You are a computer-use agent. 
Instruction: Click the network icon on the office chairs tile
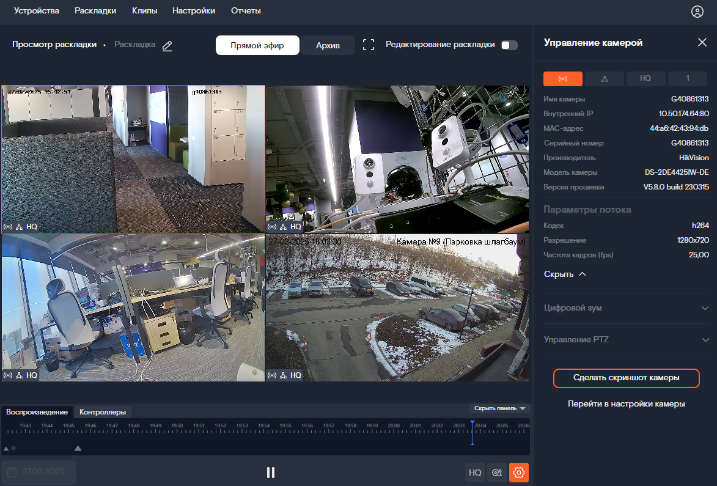coord(19,375)
